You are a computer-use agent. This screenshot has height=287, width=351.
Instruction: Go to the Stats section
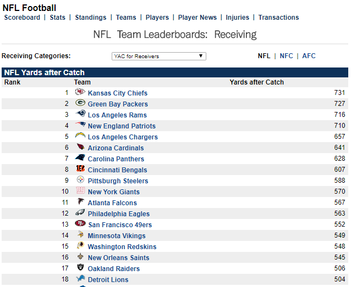click(58, 18)
